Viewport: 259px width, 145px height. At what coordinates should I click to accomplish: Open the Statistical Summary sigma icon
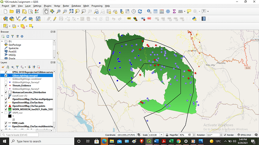click(174, 11)
